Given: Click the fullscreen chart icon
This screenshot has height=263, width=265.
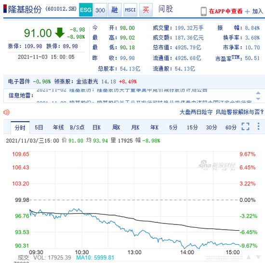Looking at the screenshot, I should 245,126.
